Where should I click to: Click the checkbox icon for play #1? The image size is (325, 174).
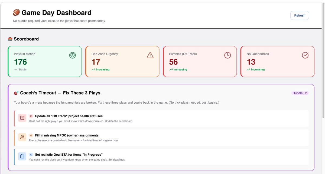pos(22,118)
